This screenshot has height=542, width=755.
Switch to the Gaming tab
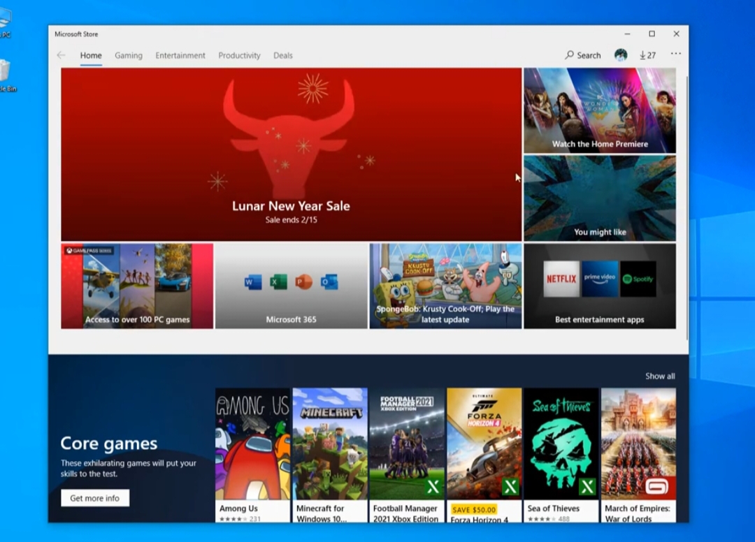129,55
